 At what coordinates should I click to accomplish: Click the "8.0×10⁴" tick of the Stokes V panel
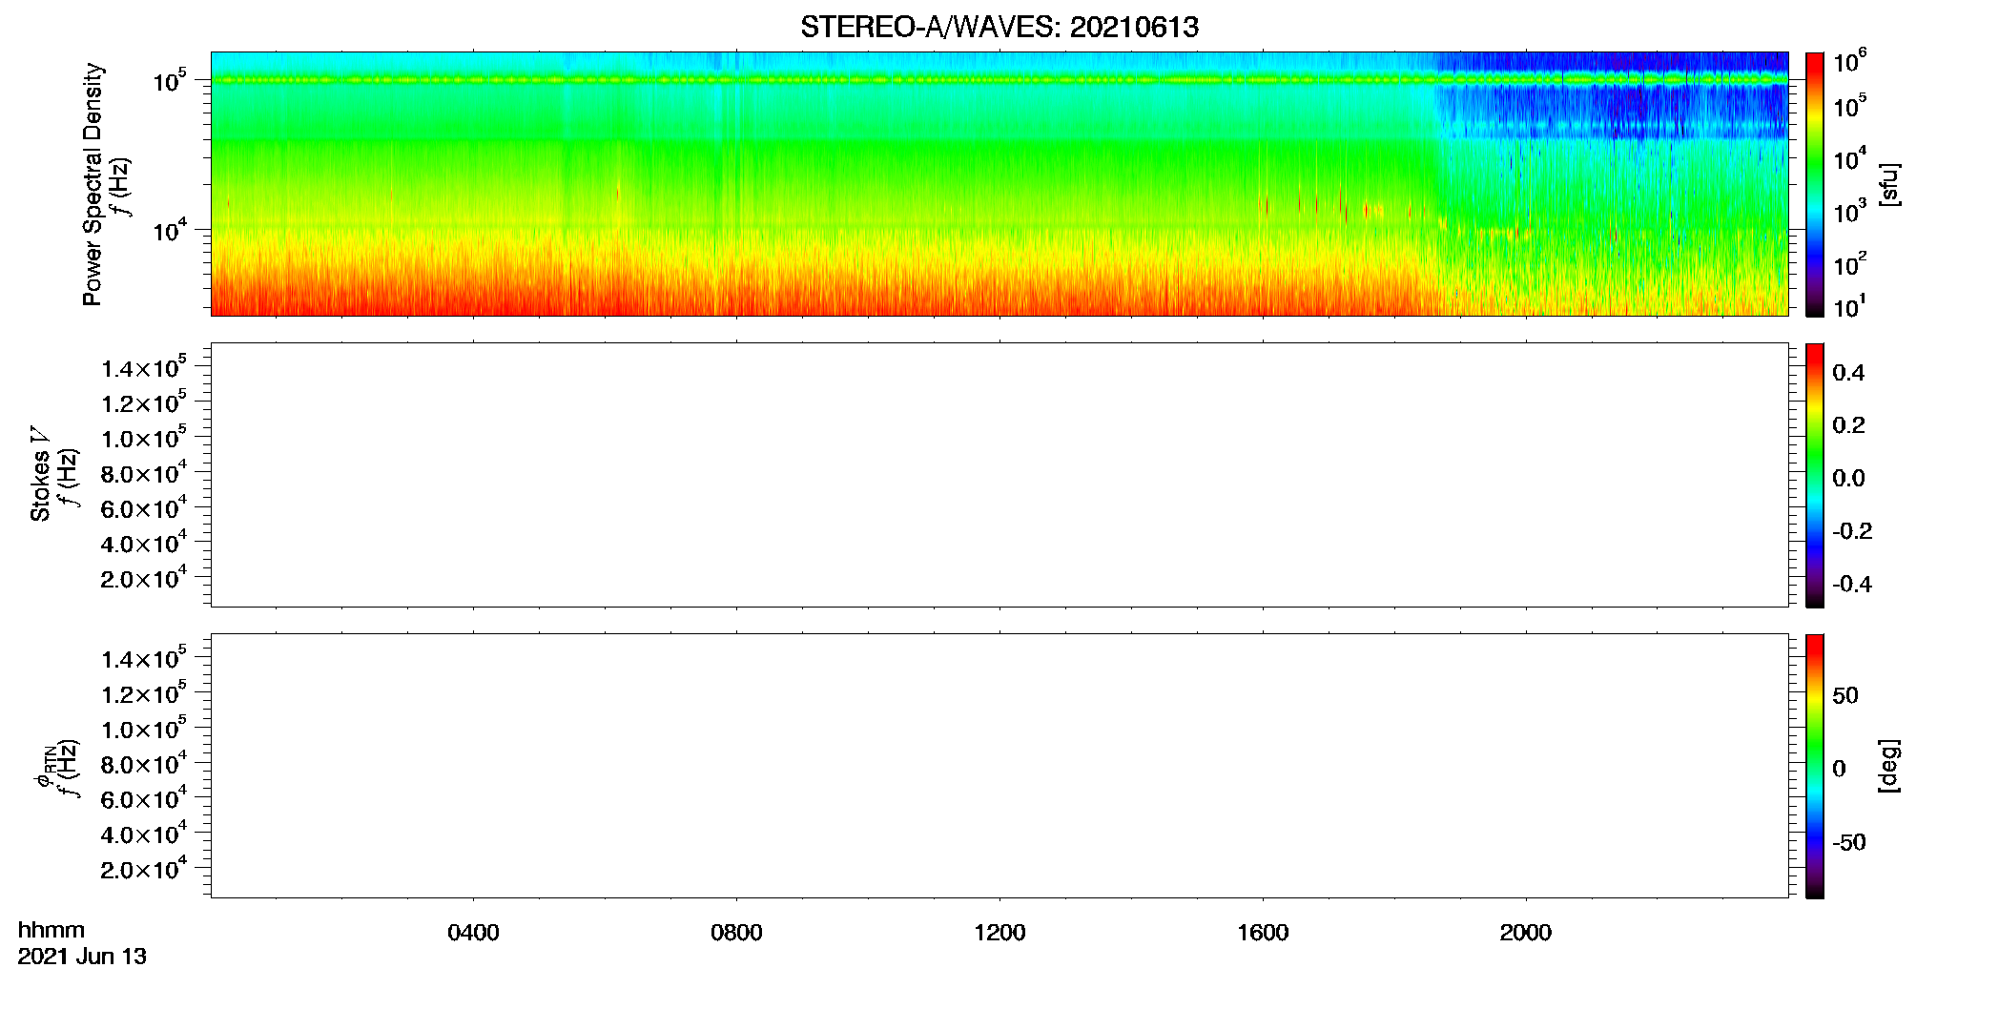pyautogui.click(x=143, y=473)
